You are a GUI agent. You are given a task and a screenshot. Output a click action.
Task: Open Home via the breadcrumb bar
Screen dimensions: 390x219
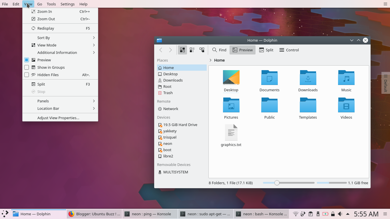pyautogui.click(x=219, y=60)
